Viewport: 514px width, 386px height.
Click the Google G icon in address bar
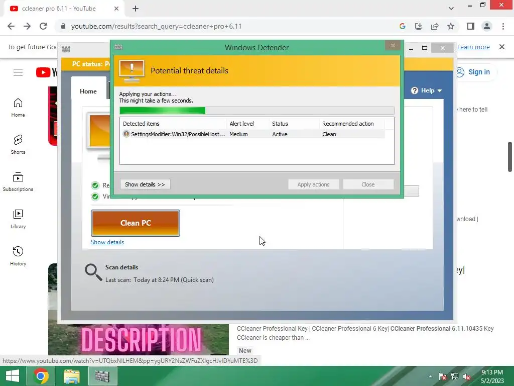tap(403, 26)
